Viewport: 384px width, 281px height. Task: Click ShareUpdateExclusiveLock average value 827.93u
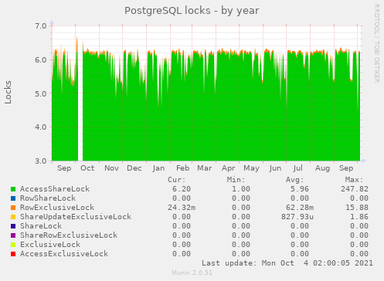pos(297,217)
